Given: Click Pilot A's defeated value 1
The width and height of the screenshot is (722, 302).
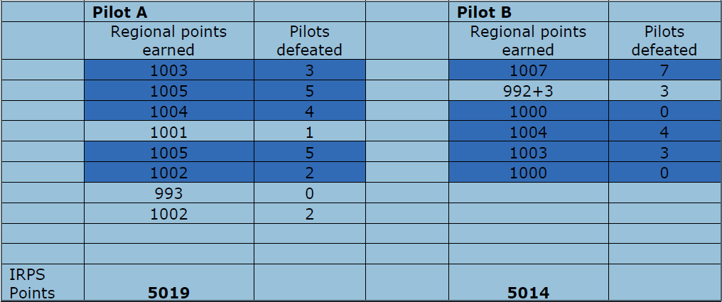Looking at the screenshot, I should pos(309,131).
